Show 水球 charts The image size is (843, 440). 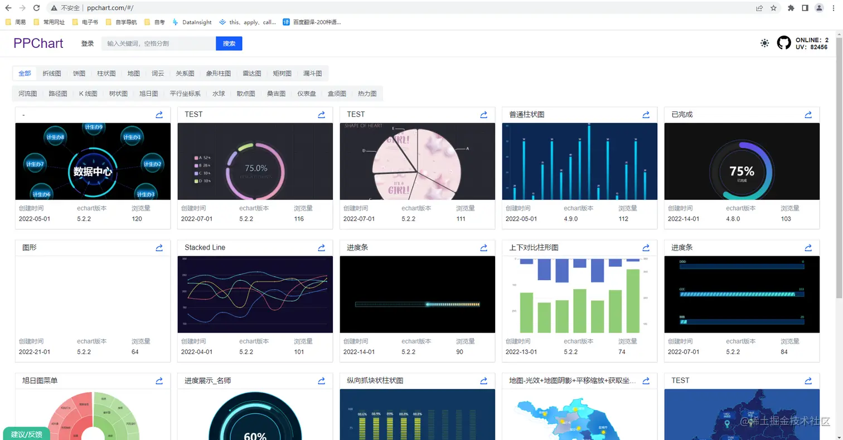coord(219,94)
